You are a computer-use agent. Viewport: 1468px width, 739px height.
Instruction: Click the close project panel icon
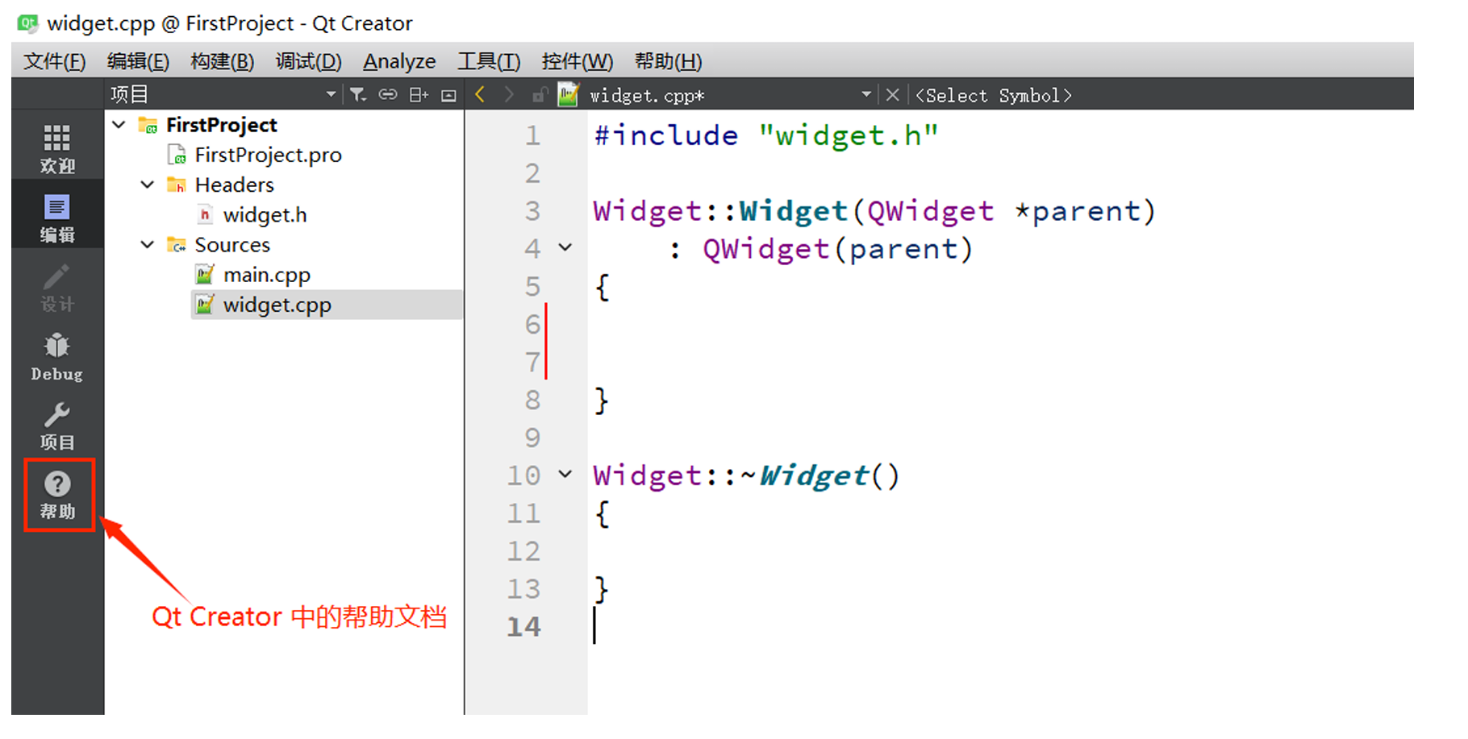(x=449, y=96)
